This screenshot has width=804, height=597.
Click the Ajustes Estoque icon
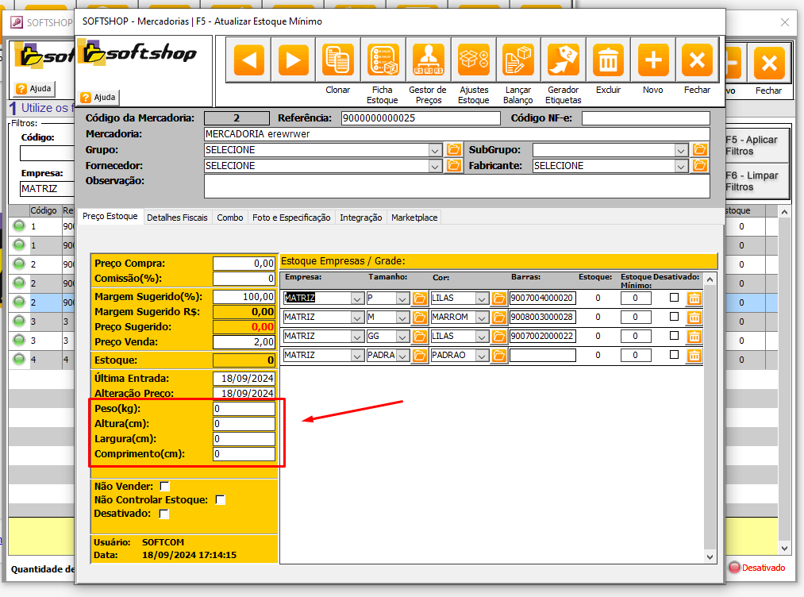474,60
